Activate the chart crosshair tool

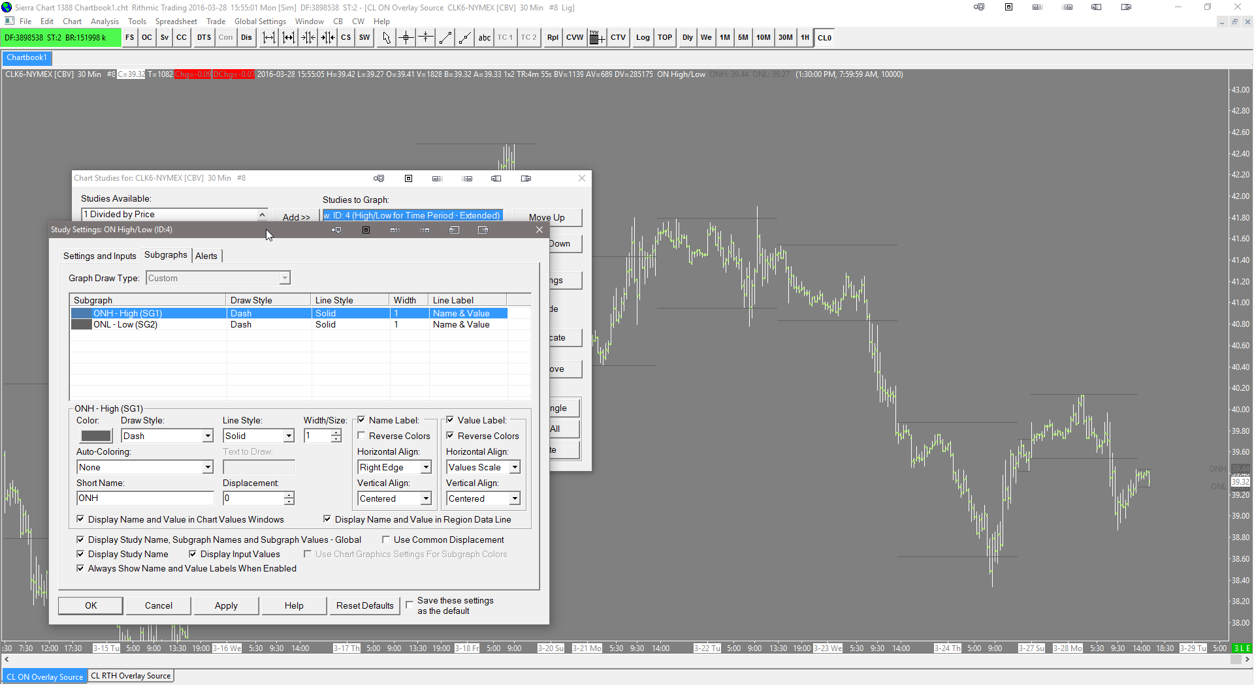[406, 38]
